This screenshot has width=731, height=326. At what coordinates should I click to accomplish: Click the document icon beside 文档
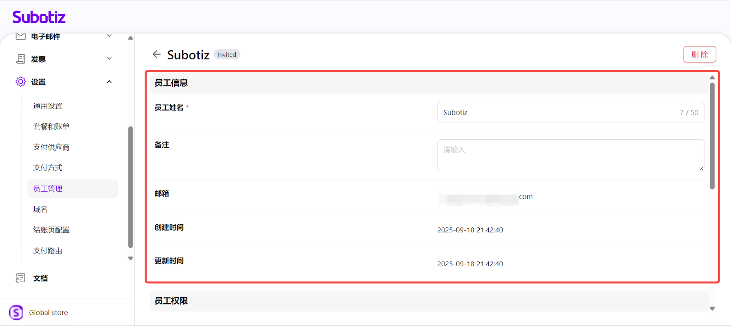(x=21, y=278)
